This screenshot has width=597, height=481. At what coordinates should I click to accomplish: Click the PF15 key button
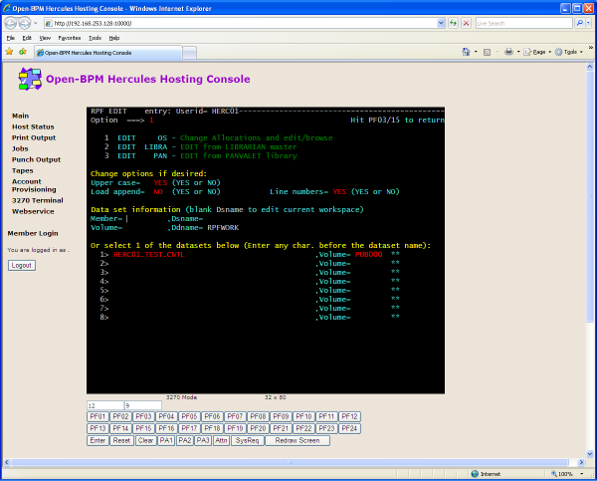tap(143, 428)
